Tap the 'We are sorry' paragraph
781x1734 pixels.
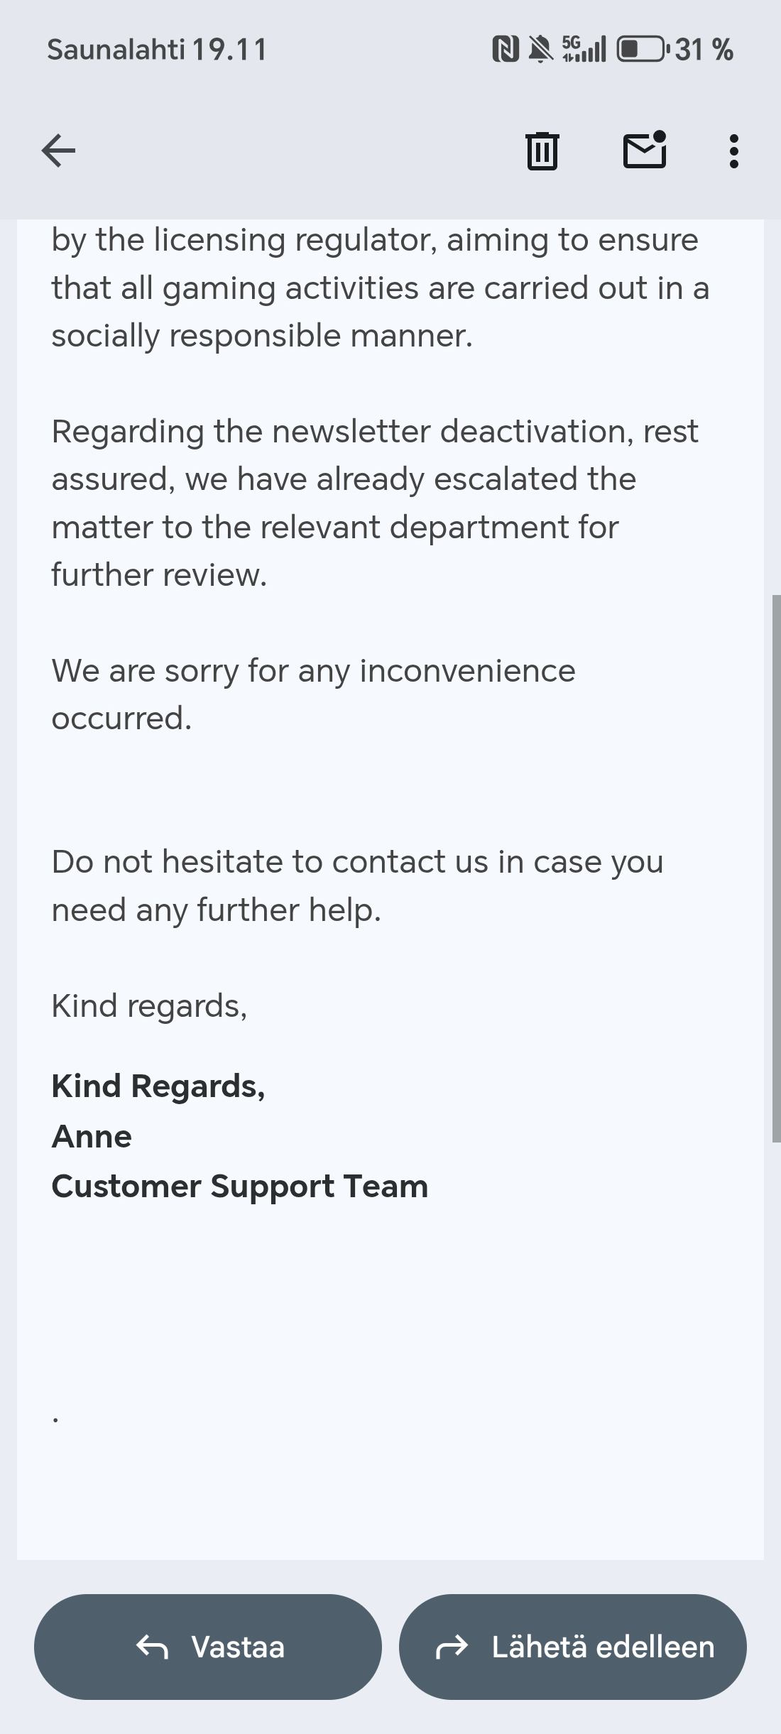(x=313, y=694)
